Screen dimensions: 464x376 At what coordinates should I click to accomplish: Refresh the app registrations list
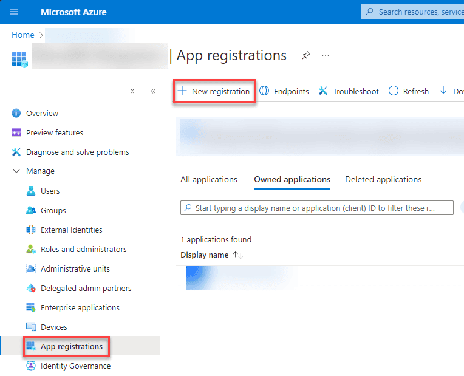click(x=408, y=91)
